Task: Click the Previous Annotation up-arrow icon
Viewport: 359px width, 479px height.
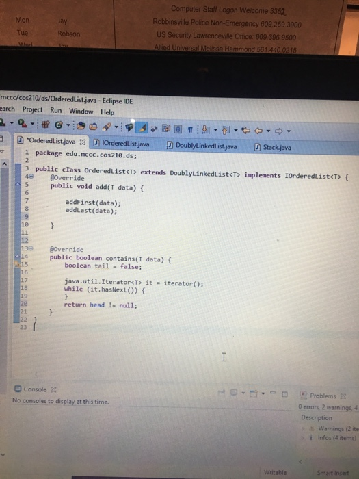Action: (x=226, y=131)
